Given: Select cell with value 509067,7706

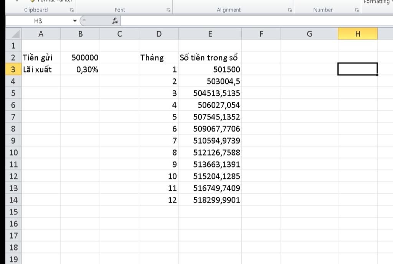Looking at the screenshot, I should click(x=210, y=129).
